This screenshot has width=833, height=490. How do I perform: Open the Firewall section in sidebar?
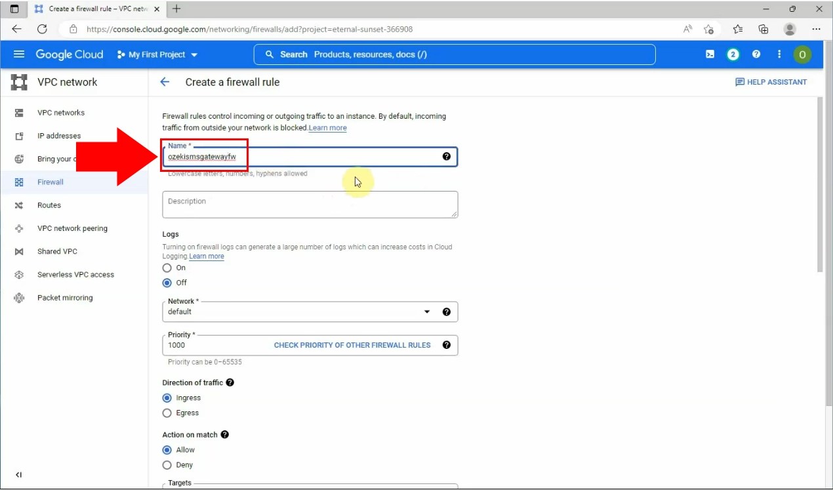(x=49, y=182)
